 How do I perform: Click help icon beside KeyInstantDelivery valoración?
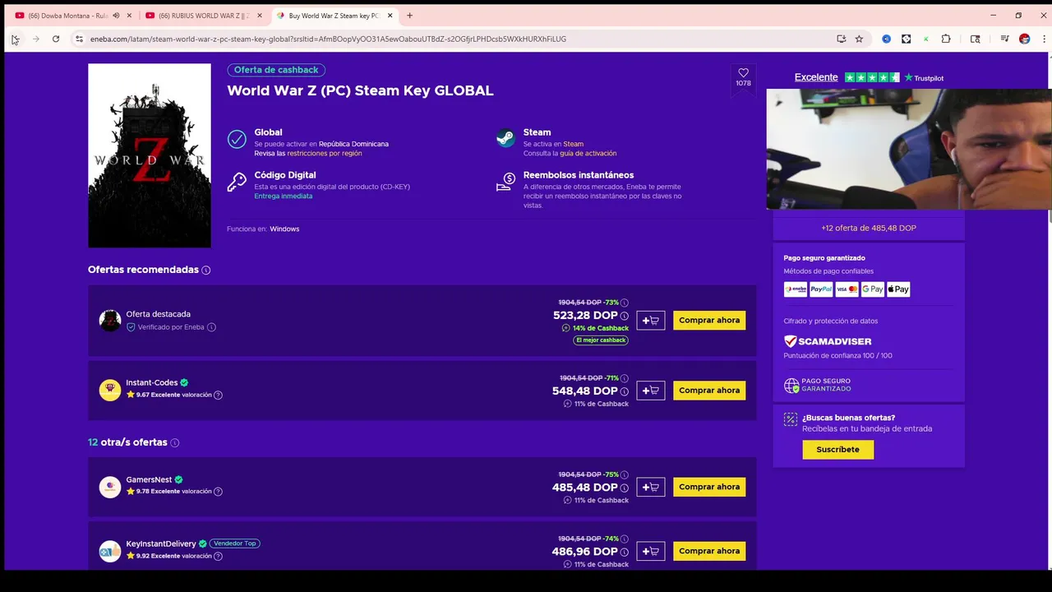(218, 557)
